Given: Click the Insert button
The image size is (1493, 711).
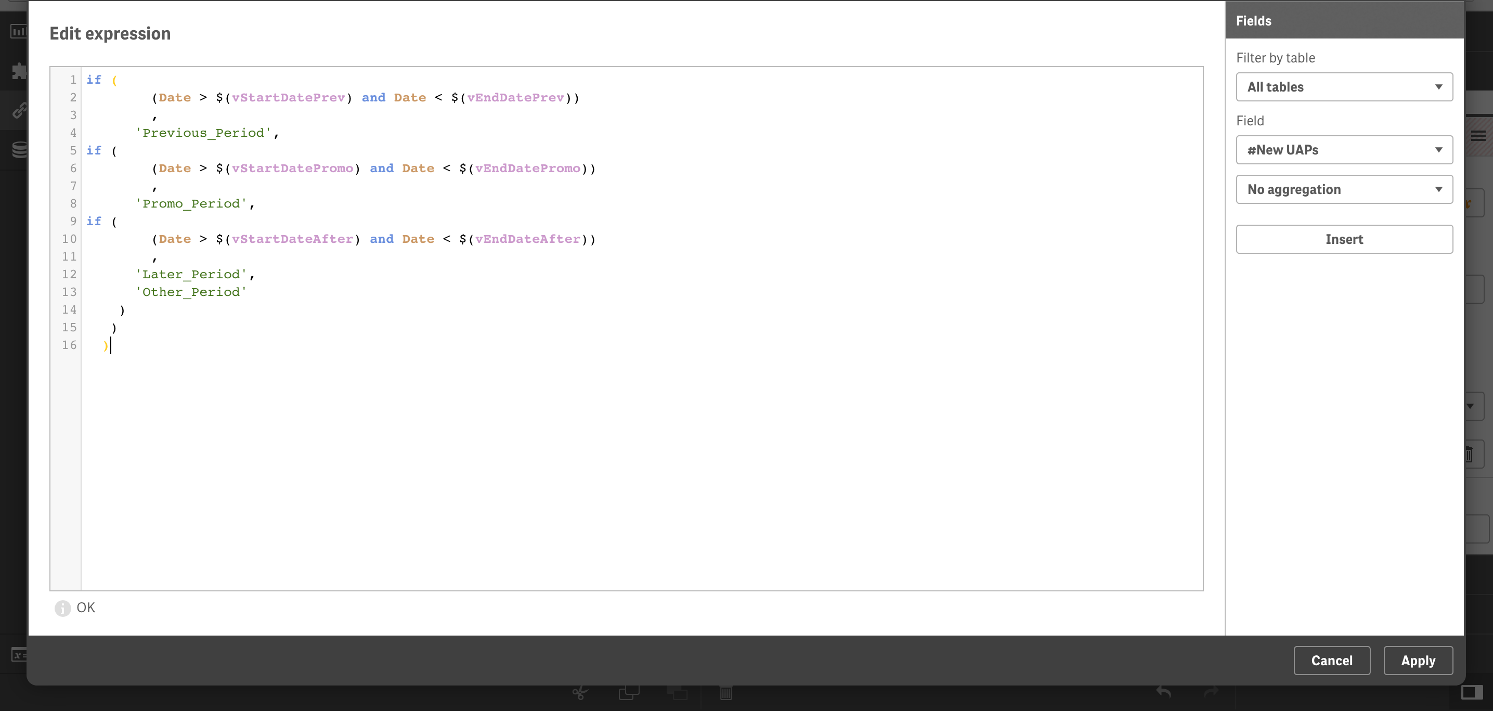Looking at the screenshot, I should tap(1344, 239).
